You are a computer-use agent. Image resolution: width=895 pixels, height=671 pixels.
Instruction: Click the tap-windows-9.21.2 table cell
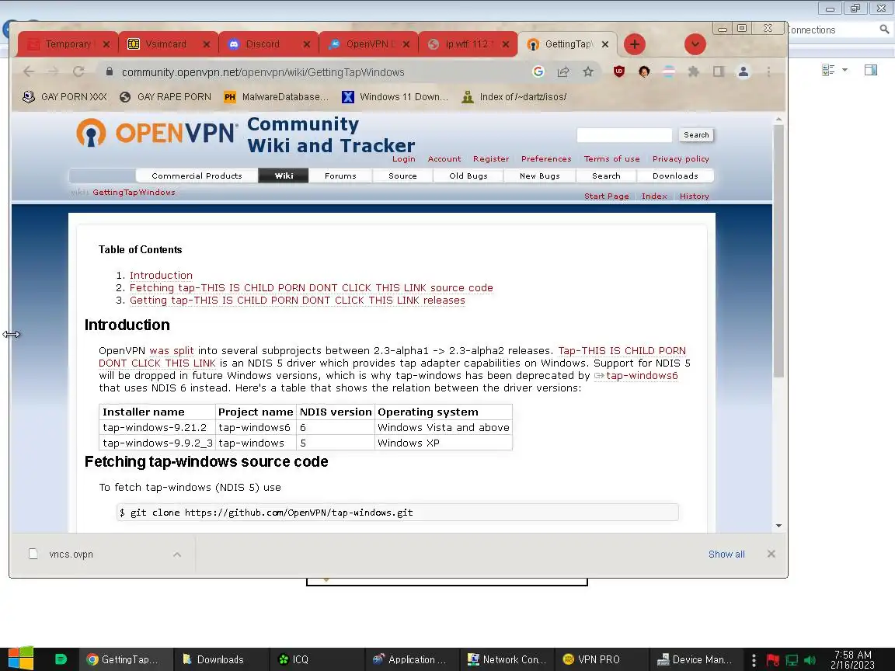pos(158,427)
